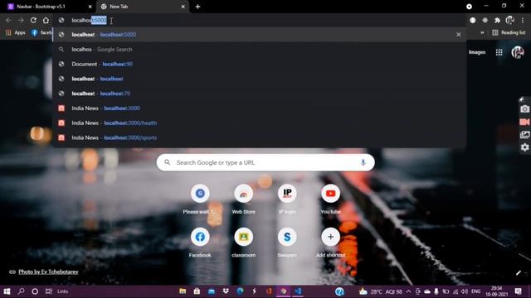Open Windows taskbar search
531x298 pixels.
coord(21,291)
